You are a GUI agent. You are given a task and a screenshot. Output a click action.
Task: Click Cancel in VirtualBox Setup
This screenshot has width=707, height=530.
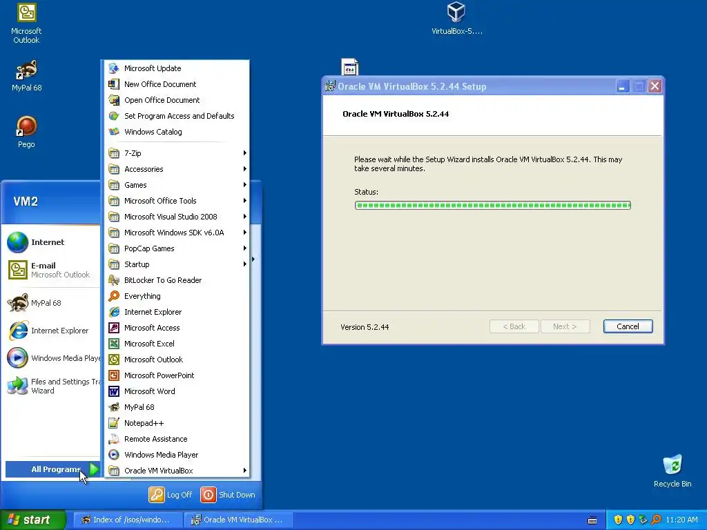click(x=628, y=326)
